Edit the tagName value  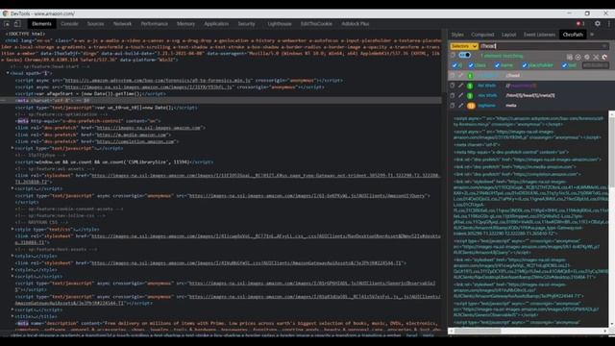tap(461, 106)
